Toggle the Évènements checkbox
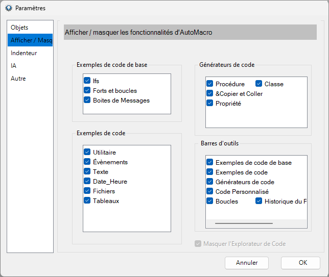The width and height of the screenshot is (329, 277). pyautogui.click(x=87, y=162)
